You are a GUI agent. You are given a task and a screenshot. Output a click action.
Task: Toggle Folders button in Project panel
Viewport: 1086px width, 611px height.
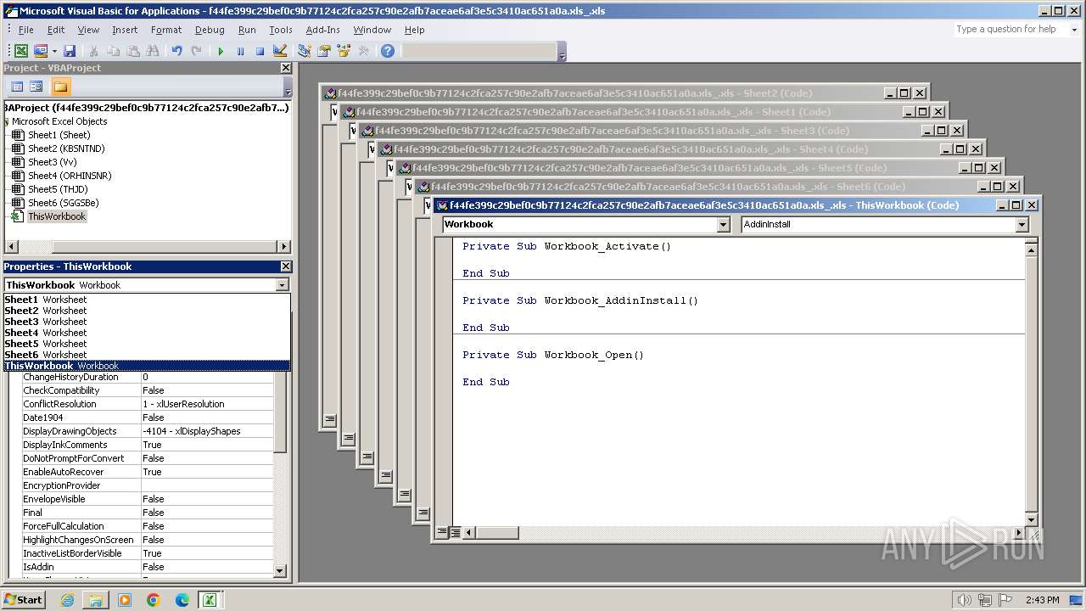pyautogui.click(x=60, y=87)
